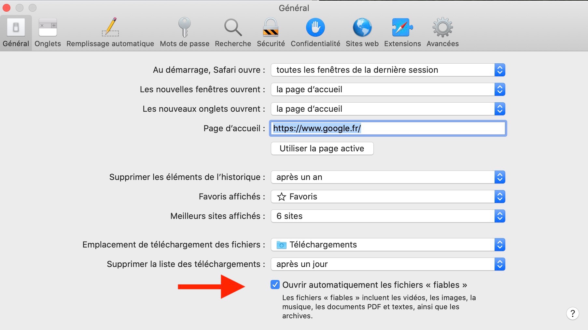Viewport: 588px width, 330px height.
Task: Uncheck Ouvrir automatiquement les fichiers « fiables »
Action: tap(275, 285)
